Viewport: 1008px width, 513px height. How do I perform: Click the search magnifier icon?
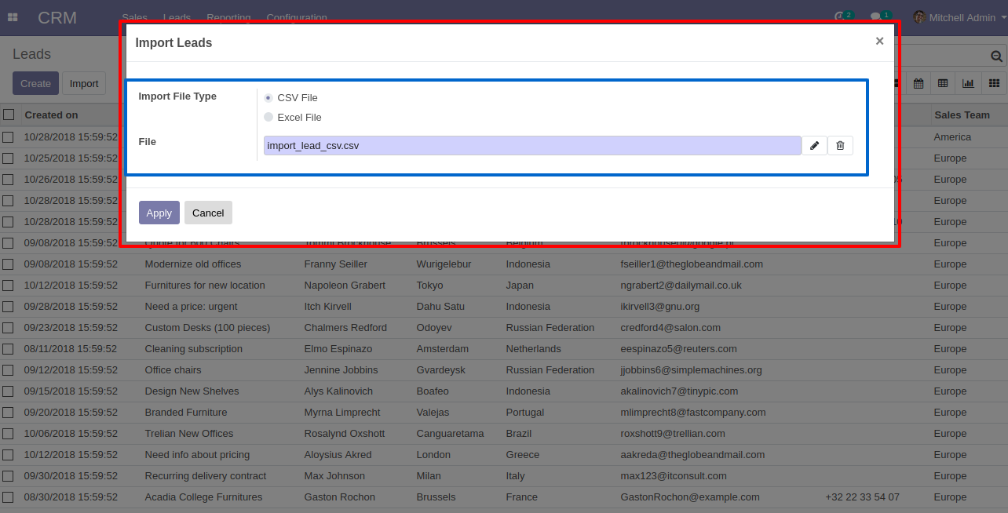pos(996,56)
